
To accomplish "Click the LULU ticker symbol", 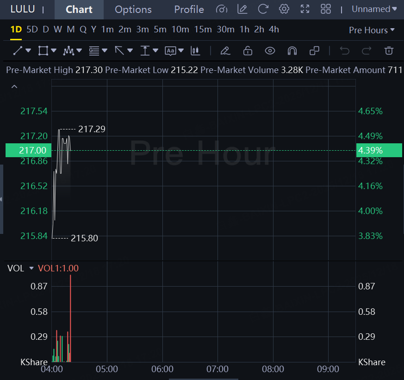I will pos(23,9).
